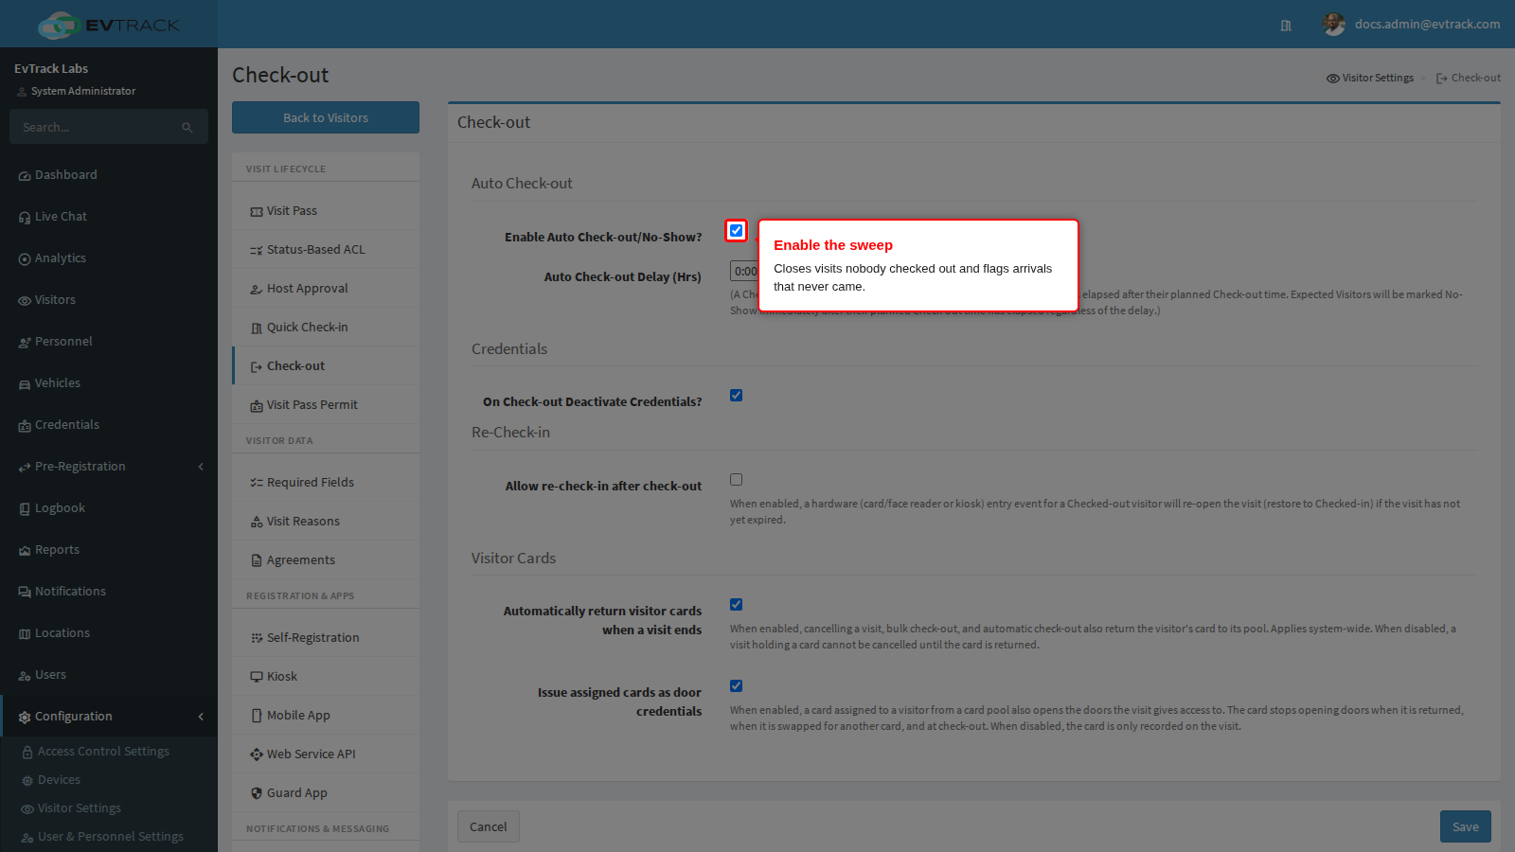Click the Reports icon in the sidebar
The image size is (1515, 852).
pyautogui.click(x=25, y=551)
